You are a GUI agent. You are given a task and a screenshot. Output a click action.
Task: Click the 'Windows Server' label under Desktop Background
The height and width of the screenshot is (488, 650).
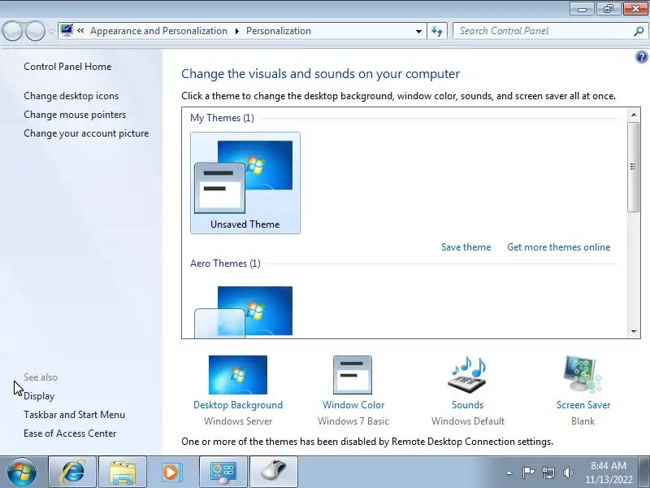pyautogui.click(x=238, y=421)
